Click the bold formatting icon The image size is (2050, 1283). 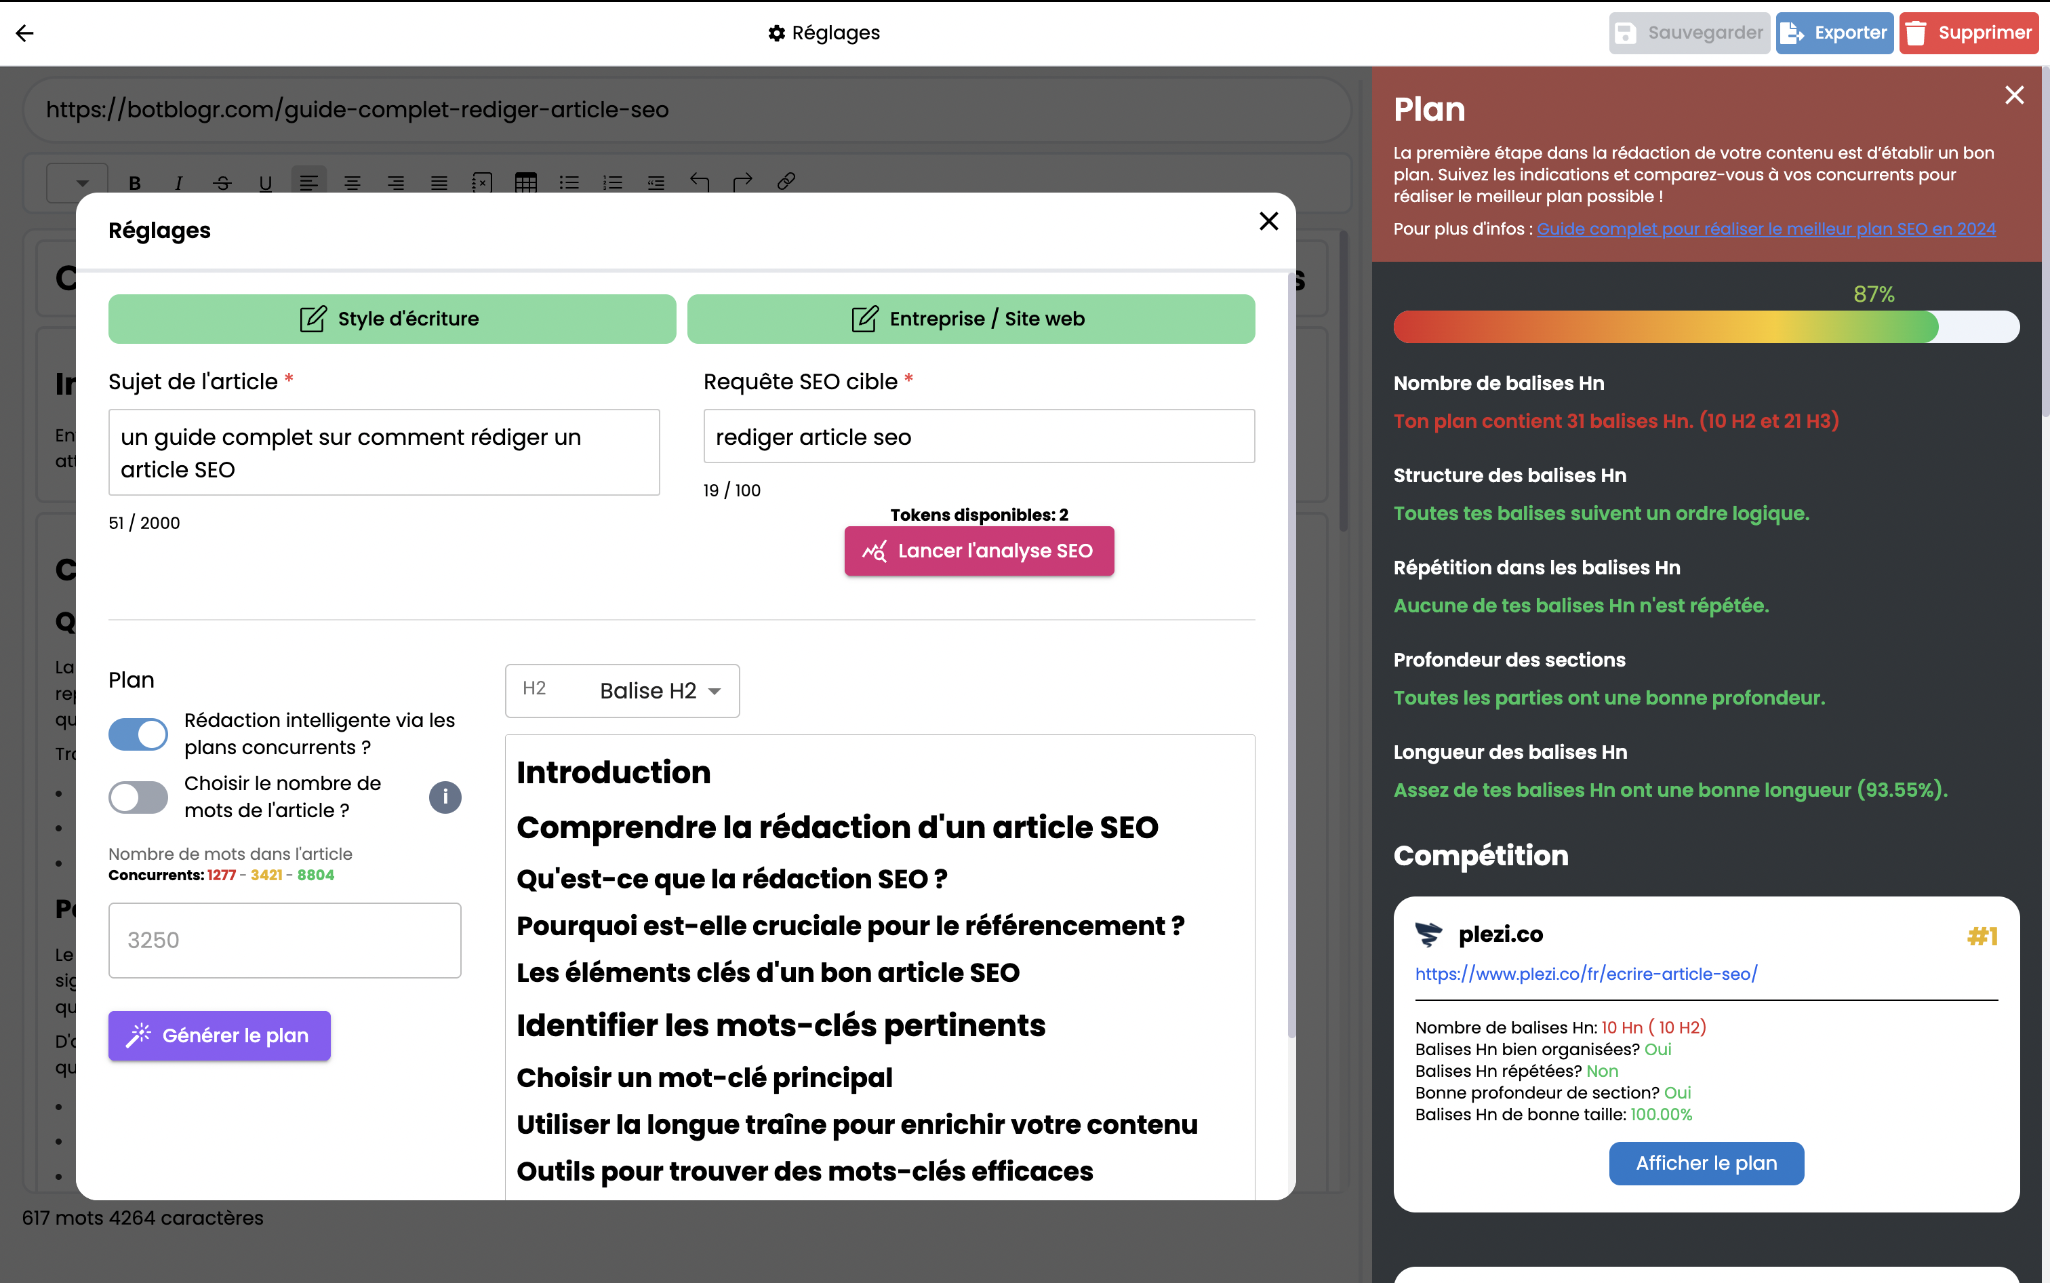tap(135, 182)
